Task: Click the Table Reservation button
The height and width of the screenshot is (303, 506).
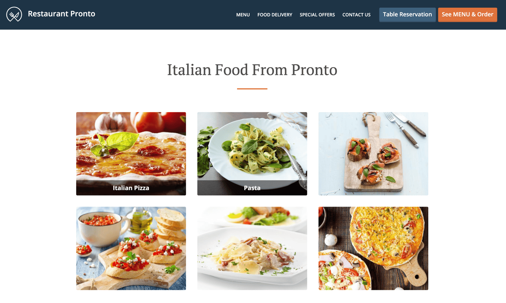Action: [407, 15]
